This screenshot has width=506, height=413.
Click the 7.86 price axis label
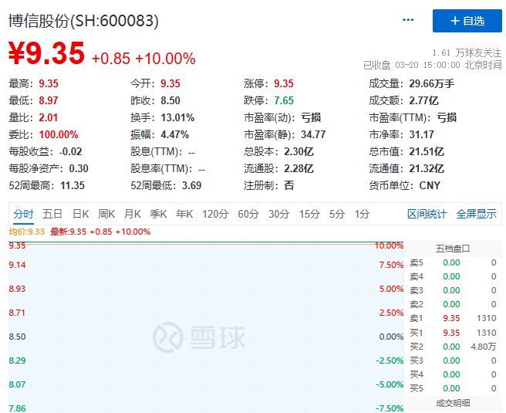pyautogui.click(x=17, y=408)
